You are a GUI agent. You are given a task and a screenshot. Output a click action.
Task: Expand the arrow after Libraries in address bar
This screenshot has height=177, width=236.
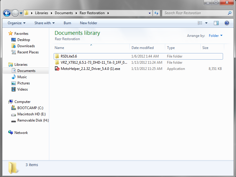(x=51, y=13)
